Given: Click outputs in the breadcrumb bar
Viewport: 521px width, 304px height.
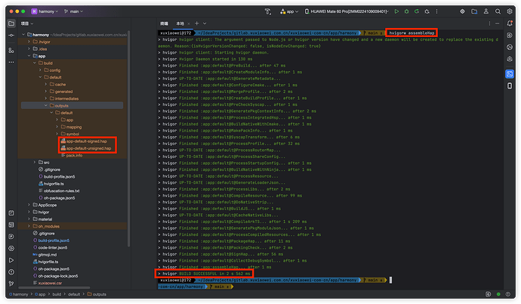Looking at the screenshot, I should point(97,294).
